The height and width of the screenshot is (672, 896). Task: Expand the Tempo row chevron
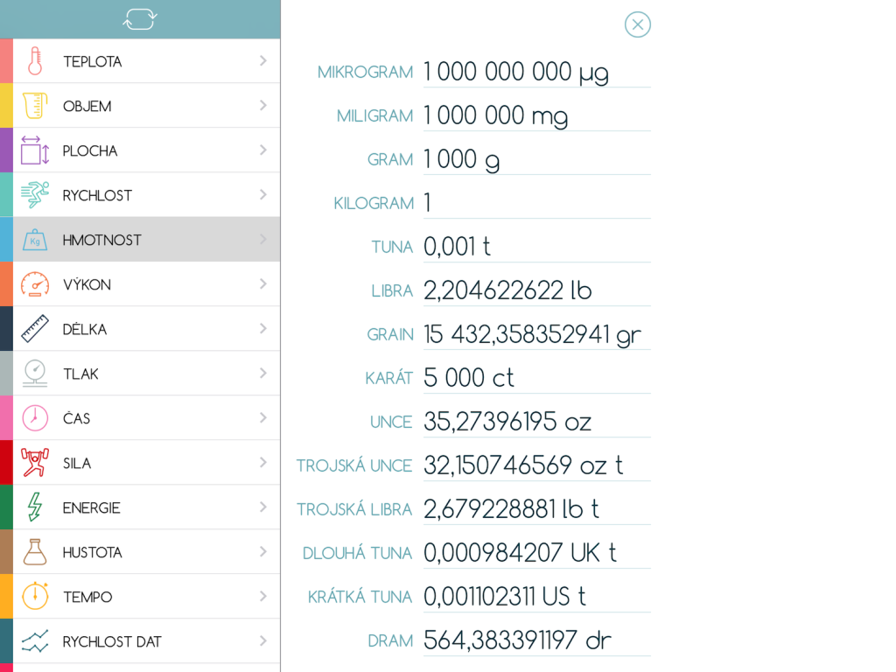click(x=262, y=596)
